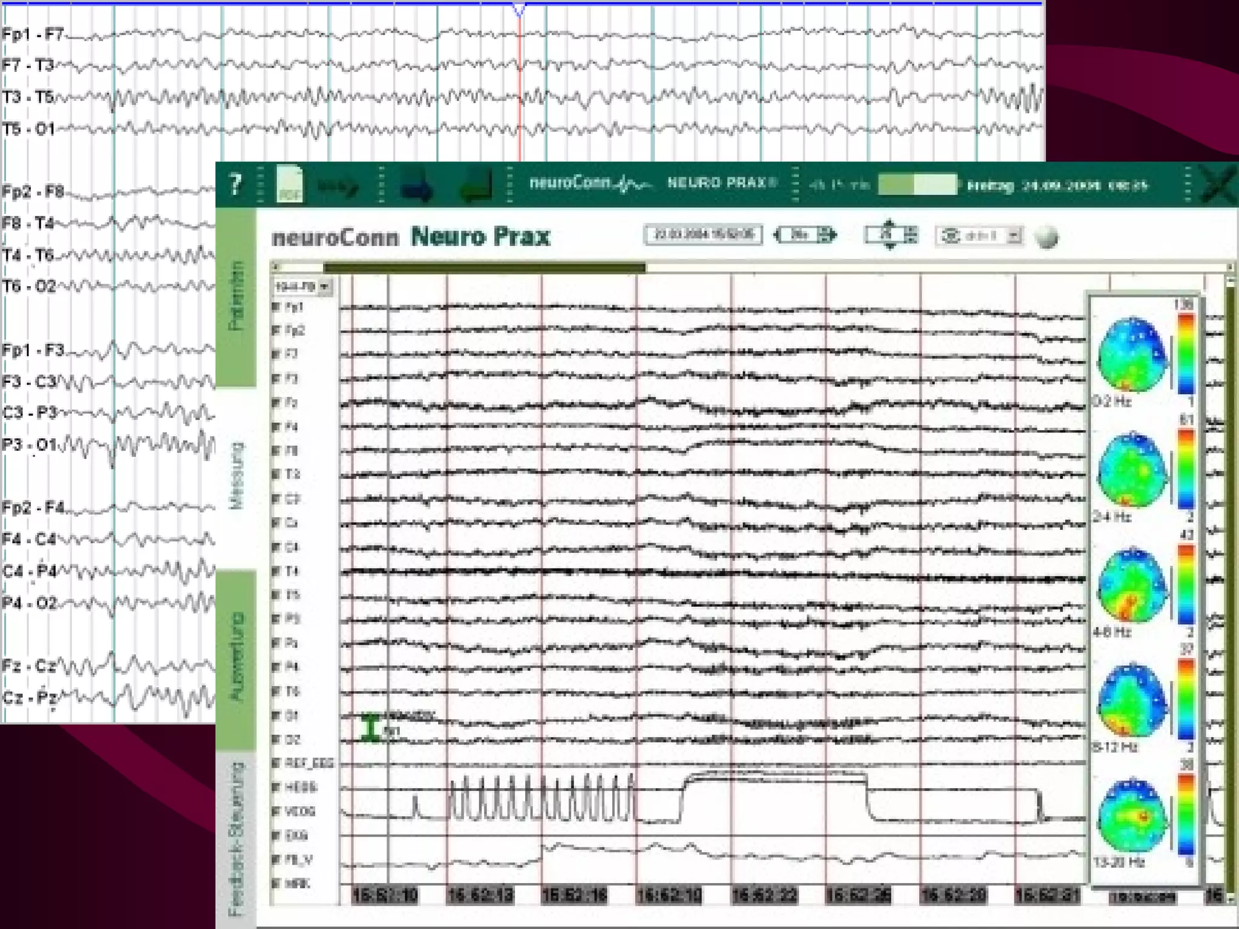Click the recording date and time field
Image resolution: width=1239 pixels, height=929 pixels.
(x=703, y=235)
